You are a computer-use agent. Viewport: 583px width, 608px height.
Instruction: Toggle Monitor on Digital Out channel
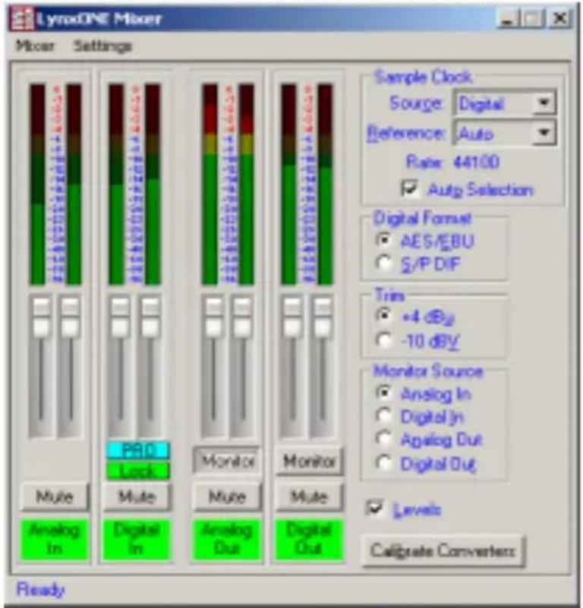pos(309,461)
